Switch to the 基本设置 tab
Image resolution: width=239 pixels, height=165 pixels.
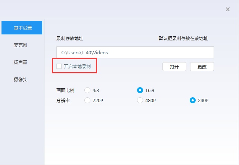[22, 28]
